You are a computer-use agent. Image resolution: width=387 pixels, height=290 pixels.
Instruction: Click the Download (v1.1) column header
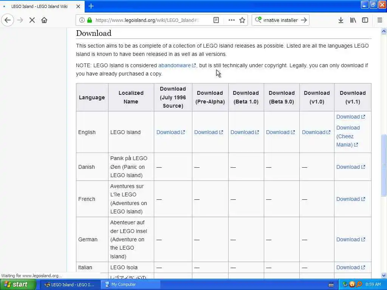[x=353, y=97]
